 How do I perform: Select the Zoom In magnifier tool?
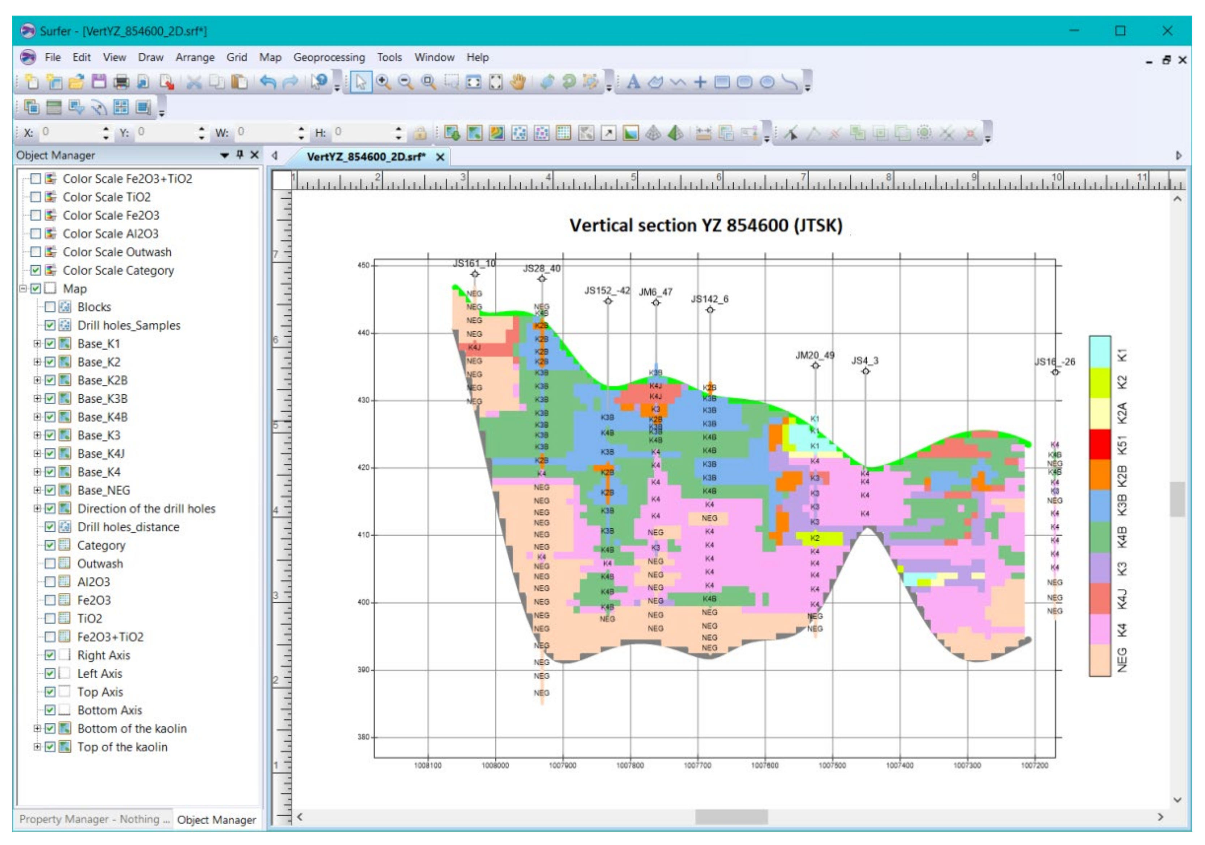click(384, 82)
